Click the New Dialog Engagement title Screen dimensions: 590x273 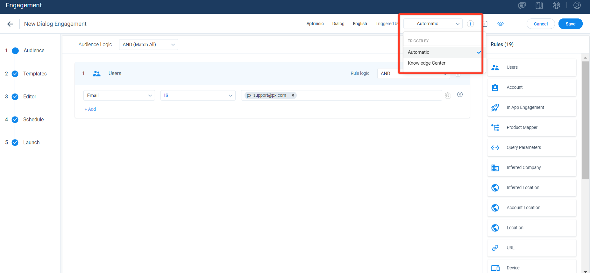(55, 24)
